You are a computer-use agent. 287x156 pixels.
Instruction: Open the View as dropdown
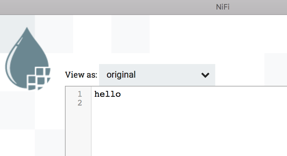(157, 75)
